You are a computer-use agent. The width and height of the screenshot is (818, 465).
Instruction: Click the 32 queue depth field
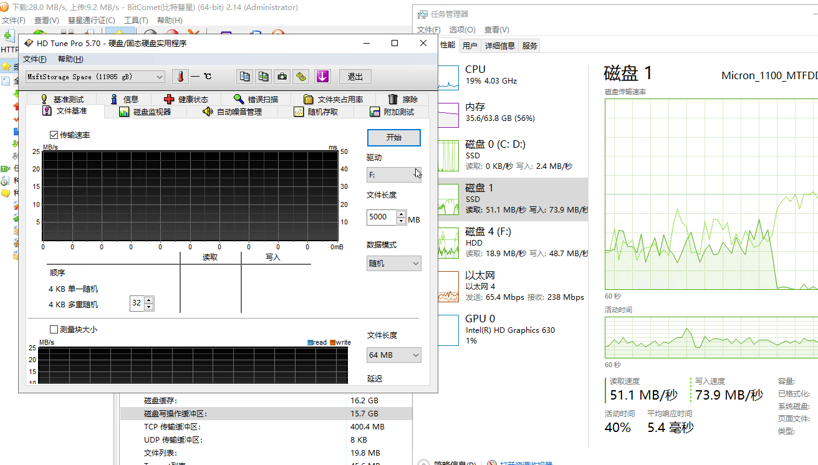point(137,304)
